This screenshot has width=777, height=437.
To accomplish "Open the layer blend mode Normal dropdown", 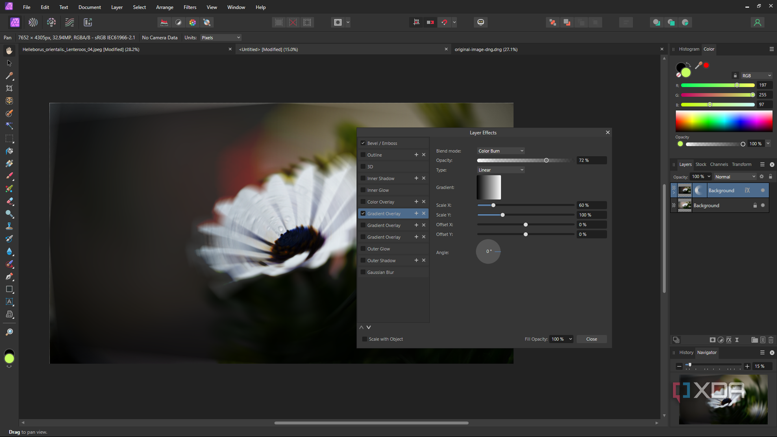I will tap(735, 177).
